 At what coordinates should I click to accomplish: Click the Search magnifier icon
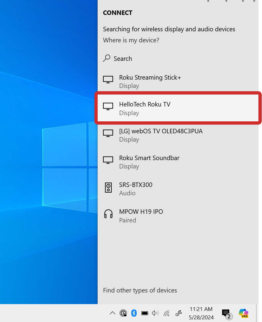click(107, 58)
